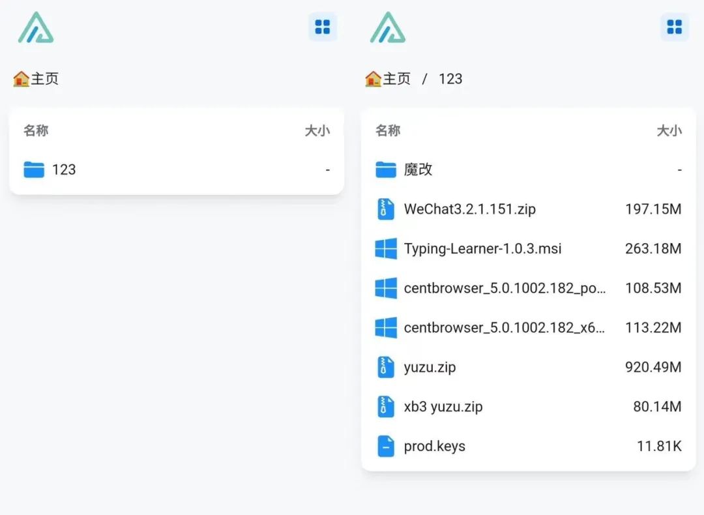Screen dimensions: 704x515
Task: Click the folder icon of 魔改
Action: 386,169
